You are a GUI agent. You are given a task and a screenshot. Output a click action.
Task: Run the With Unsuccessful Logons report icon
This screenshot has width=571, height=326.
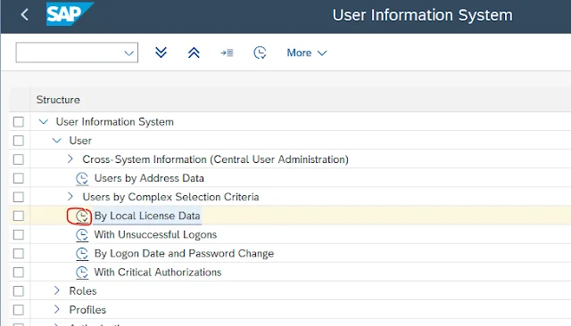[82, 235]
